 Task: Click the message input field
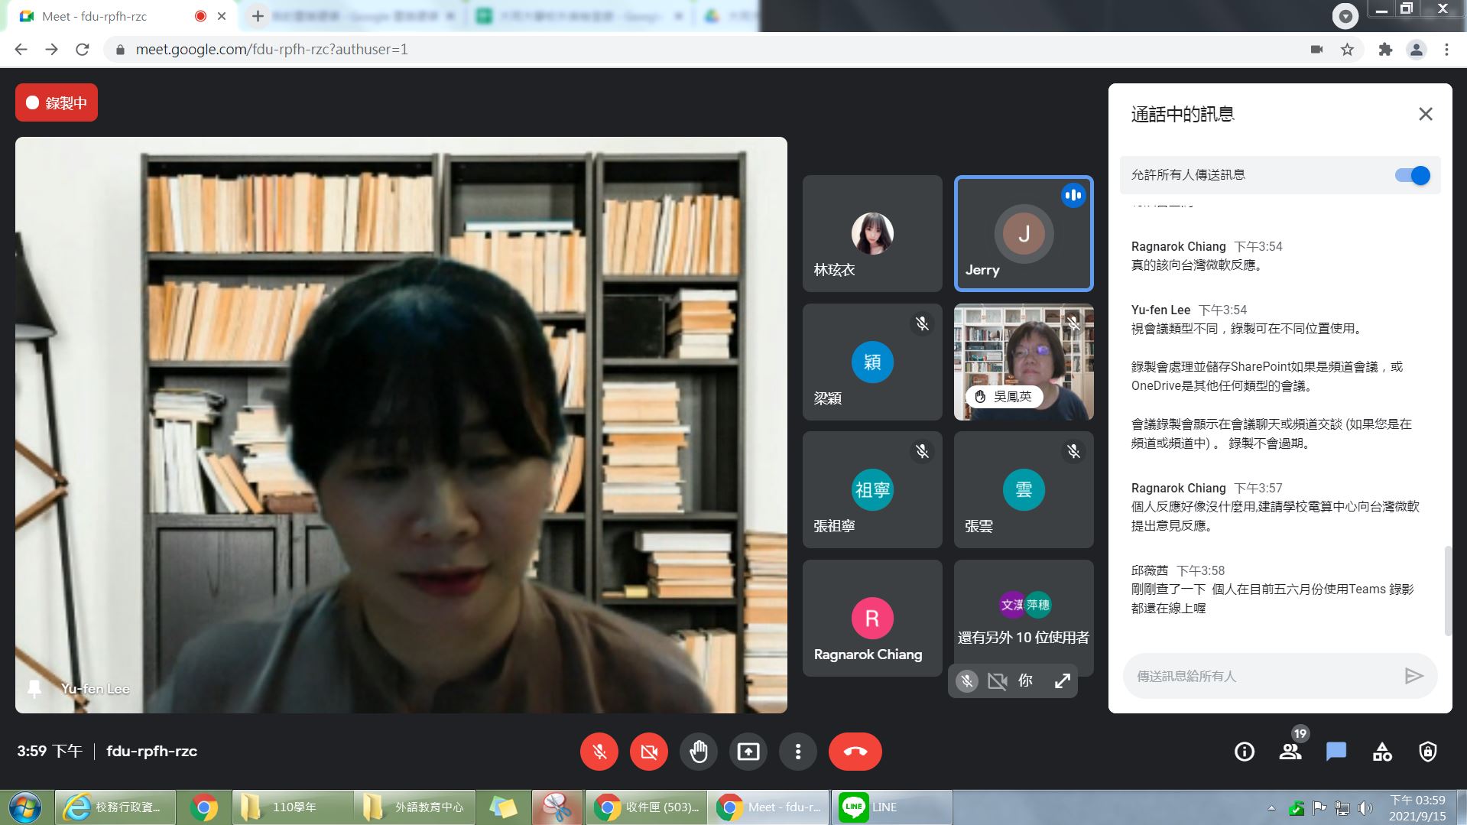1261,676
